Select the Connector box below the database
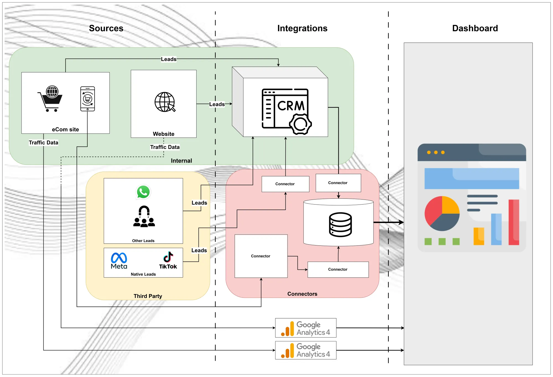Viewport: 553px width, 377px height. 338,269
